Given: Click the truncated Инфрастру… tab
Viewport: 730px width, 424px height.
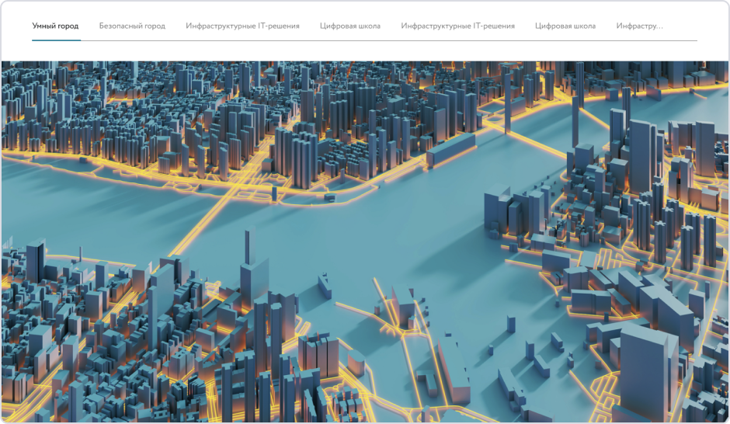Looking at the screenshot, I should (639, 26).
